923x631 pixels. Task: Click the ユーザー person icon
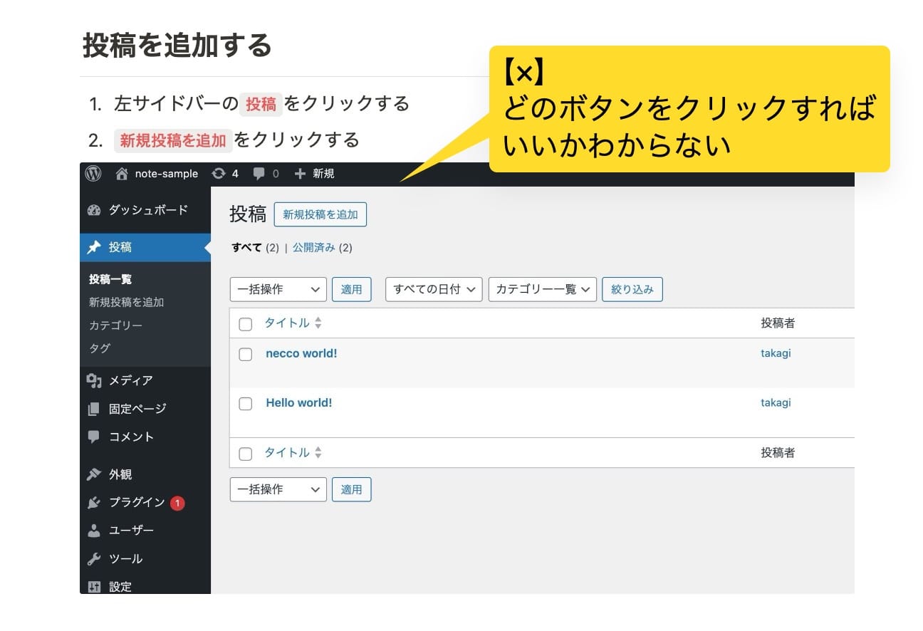click(x=94, y=531)
